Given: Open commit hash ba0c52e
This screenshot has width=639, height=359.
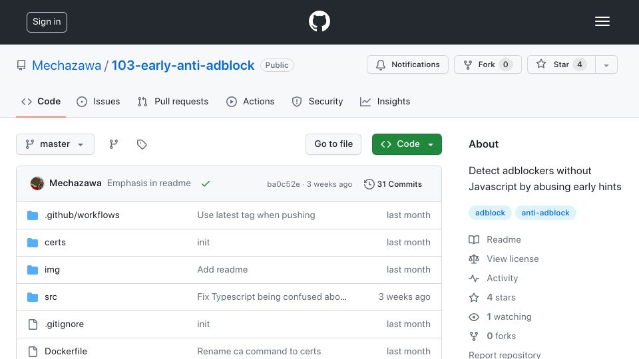Looking at the screenshot, I should pos(284,184).
